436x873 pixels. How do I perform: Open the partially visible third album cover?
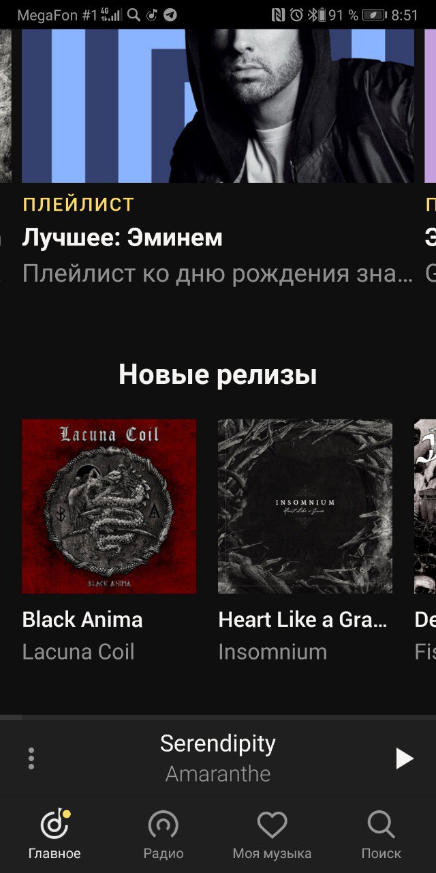pyautogui.click(x=425, y=506)
